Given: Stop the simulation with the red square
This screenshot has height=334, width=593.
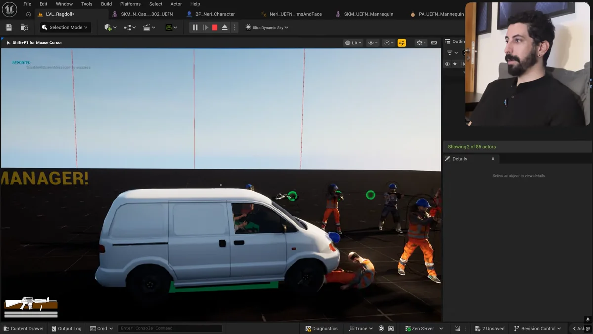Looking at the screenshot, I should click(215, 28).
